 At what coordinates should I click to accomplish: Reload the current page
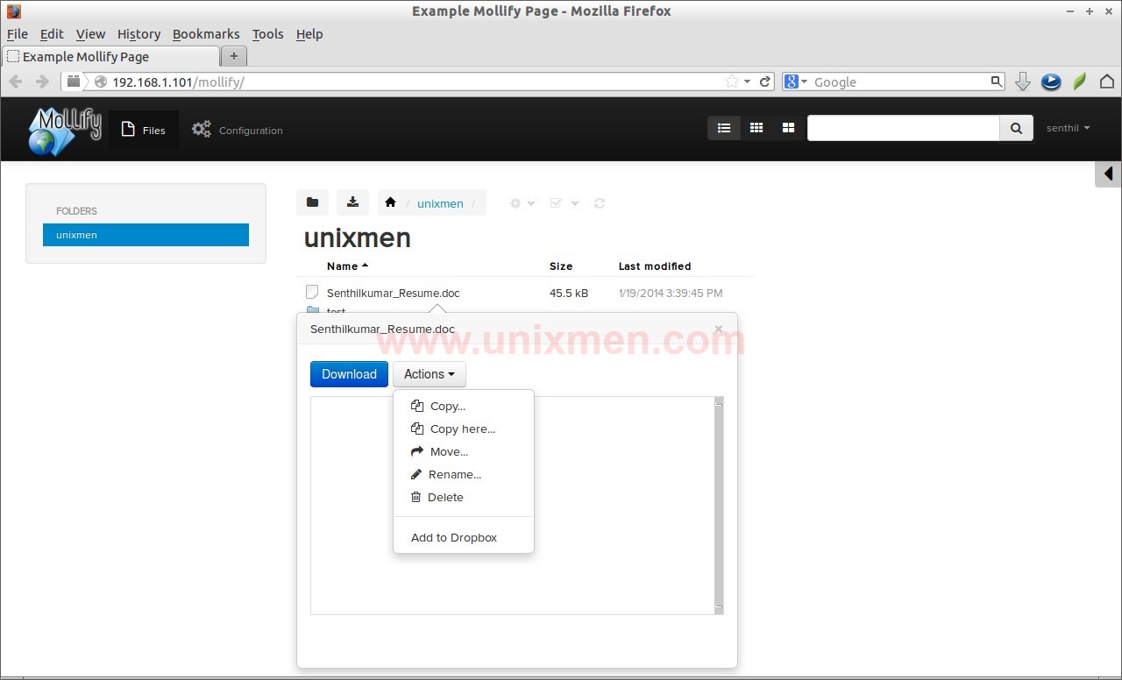(x=765, y=81)
